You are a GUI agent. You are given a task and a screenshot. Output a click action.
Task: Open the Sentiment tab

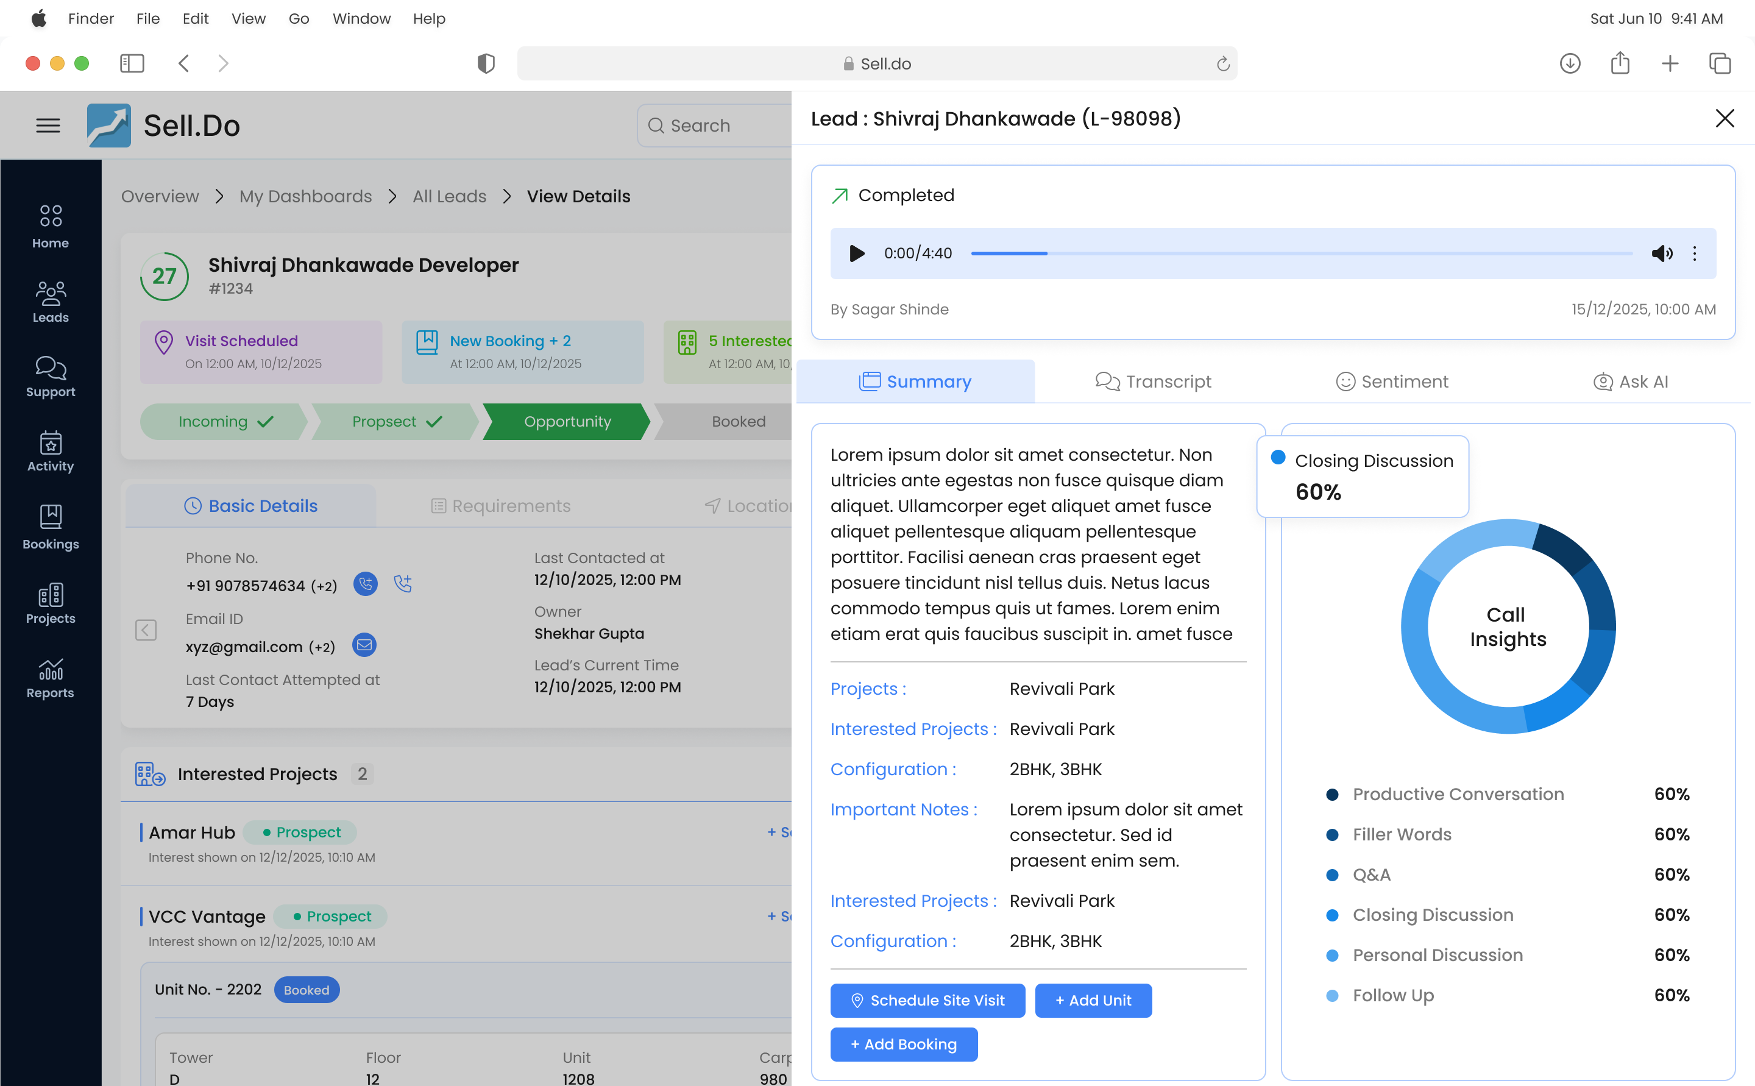(1392, 382)
